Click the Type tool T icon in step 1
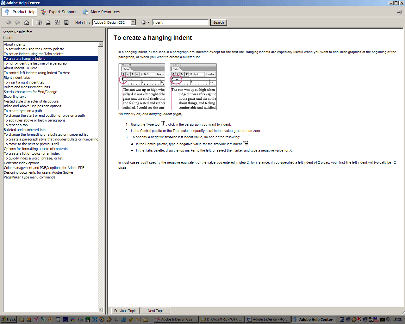The height and width of the screenshot is (324, 405). (x=163, y=123)
